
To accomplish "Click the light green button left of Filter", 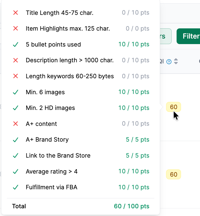I will [166, 36].
